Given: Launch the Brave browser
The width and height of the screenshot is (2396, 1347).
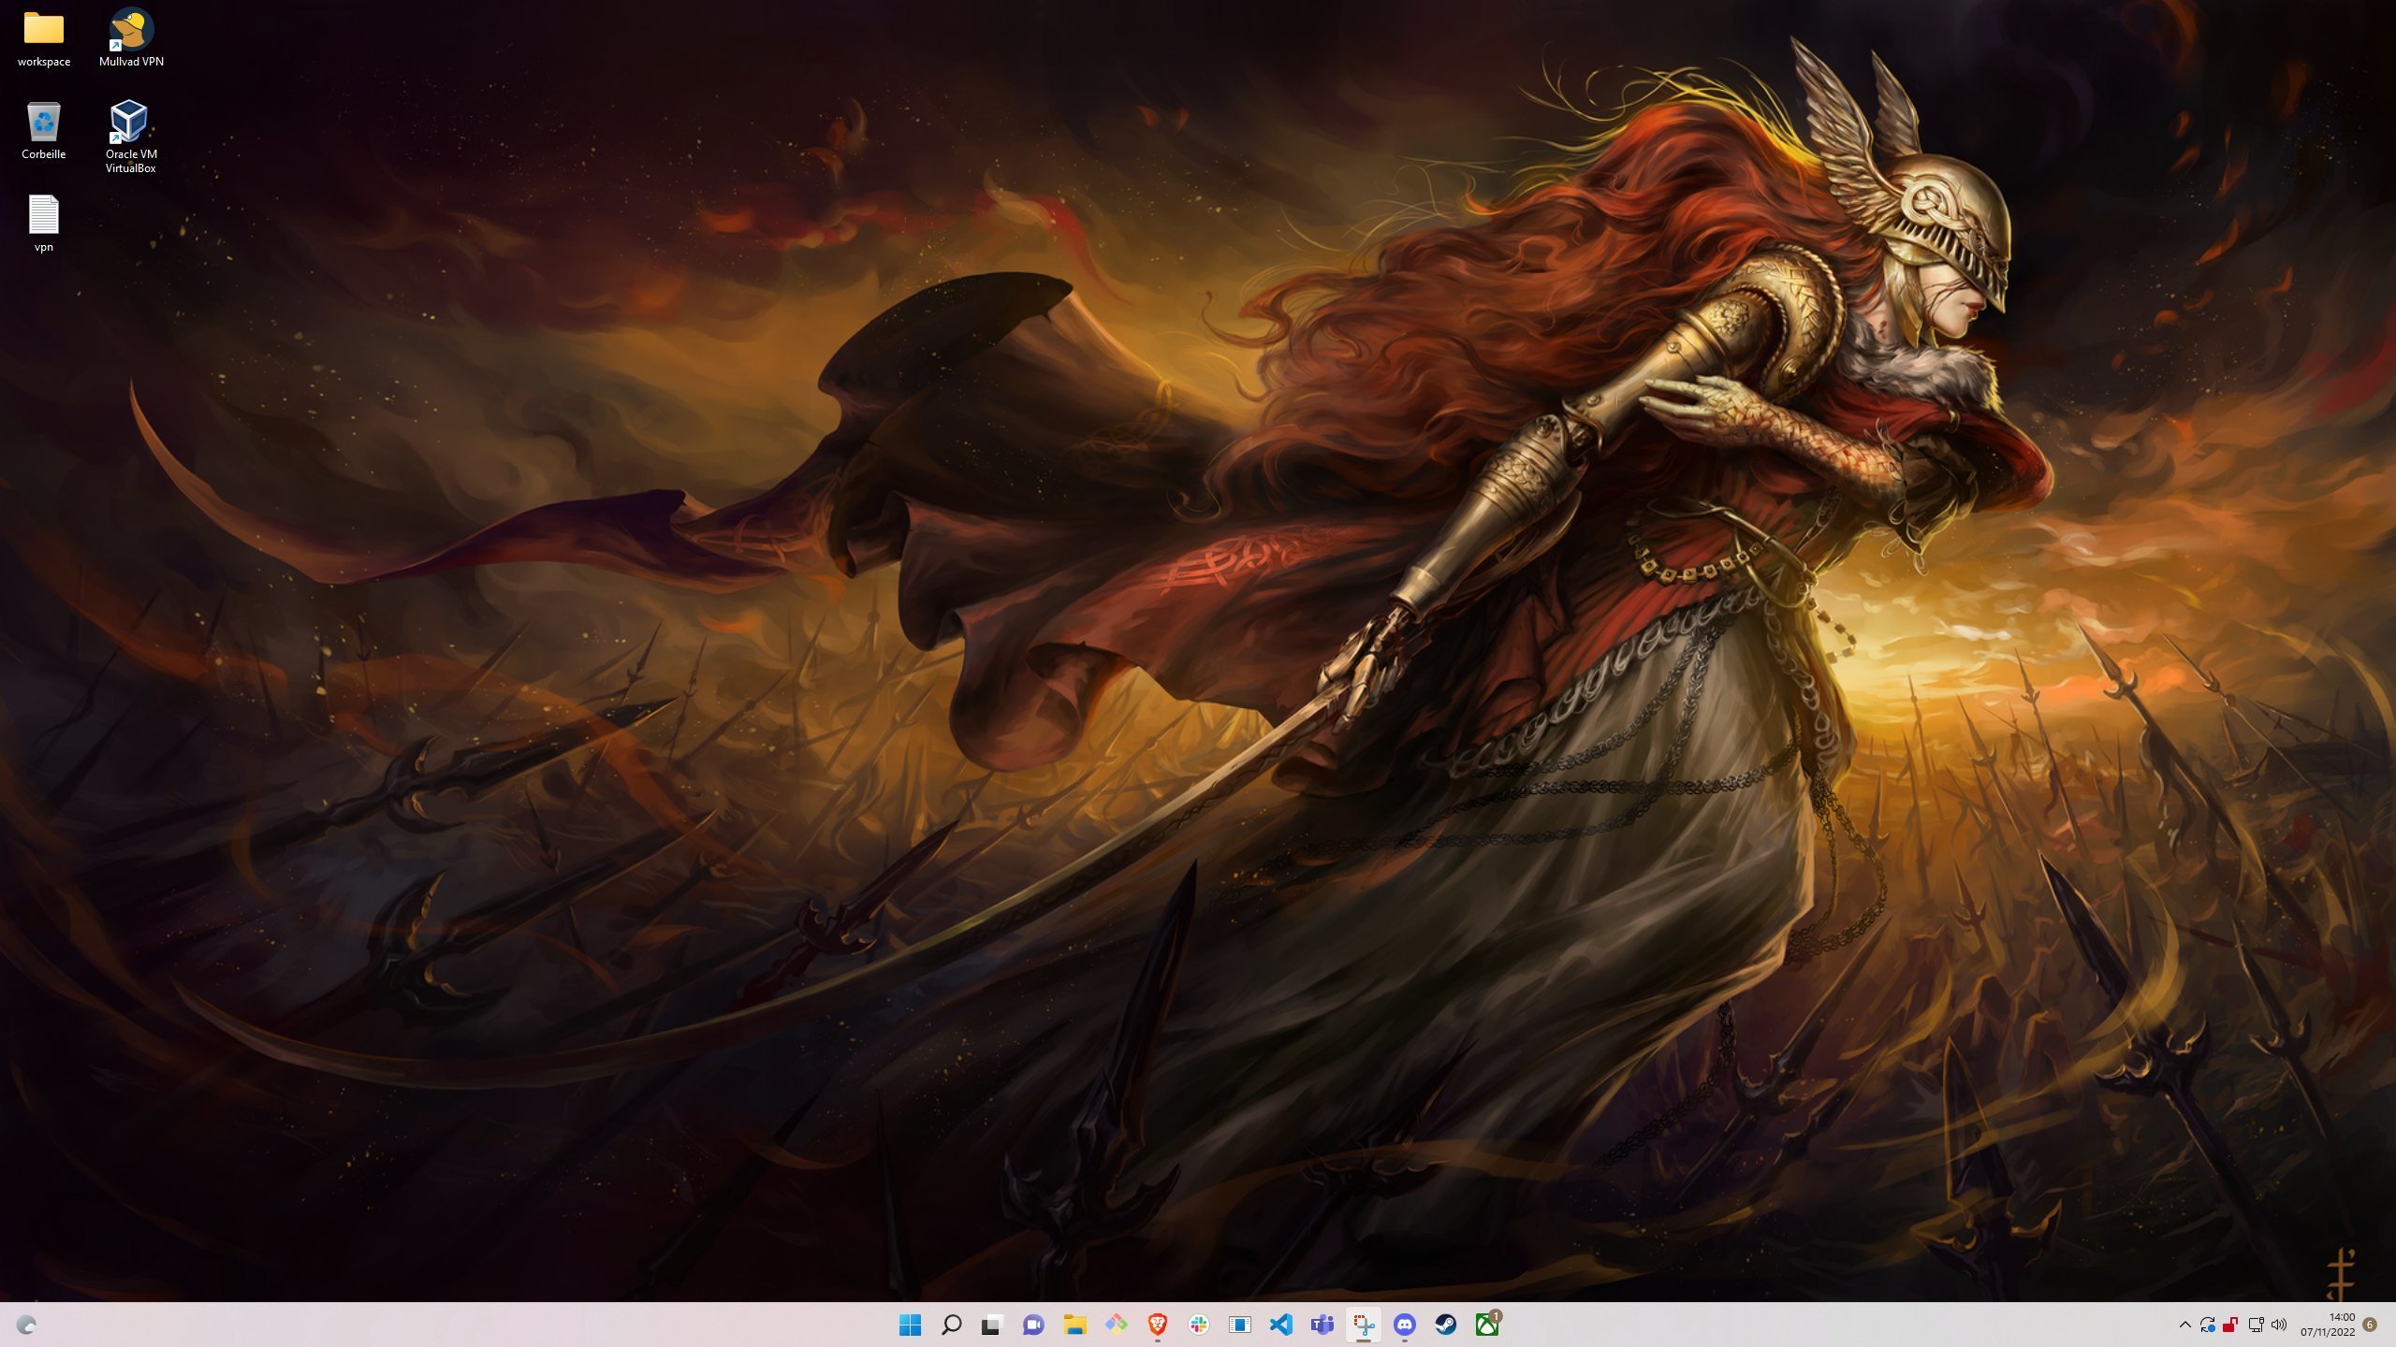Looking at the screenshot, I should pyautogui.click(x=1157, y=1325).
